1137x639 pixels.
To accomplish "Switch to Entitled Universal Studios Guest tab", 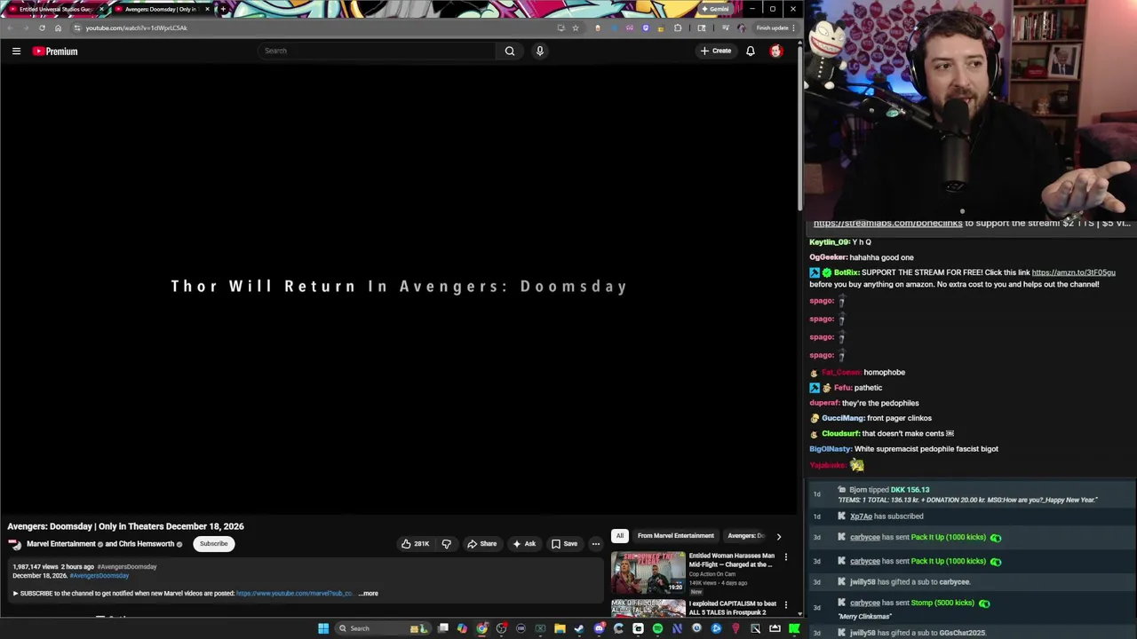I will (55, 9).
